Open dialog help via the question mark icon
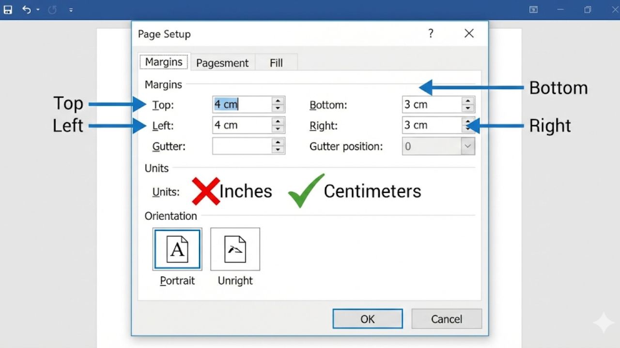Viewport: 620px width, 348px height. pos(431,33)
